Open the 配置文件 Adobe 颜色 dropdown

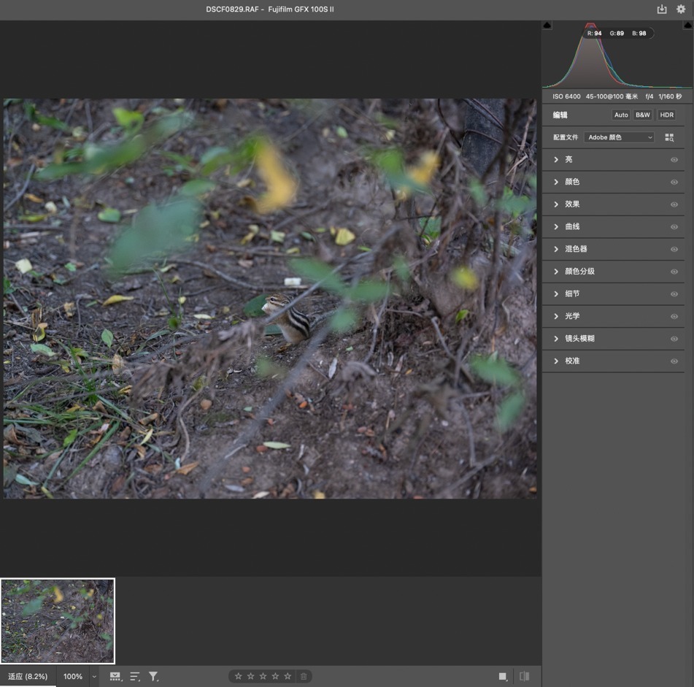619,137
